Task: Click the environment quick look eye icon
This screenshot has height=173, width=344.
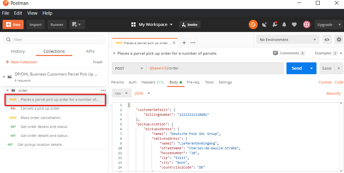Action: [327, 40]
